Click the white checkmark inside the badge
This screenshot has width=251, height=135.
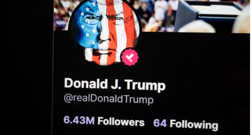tap(130, 57)
